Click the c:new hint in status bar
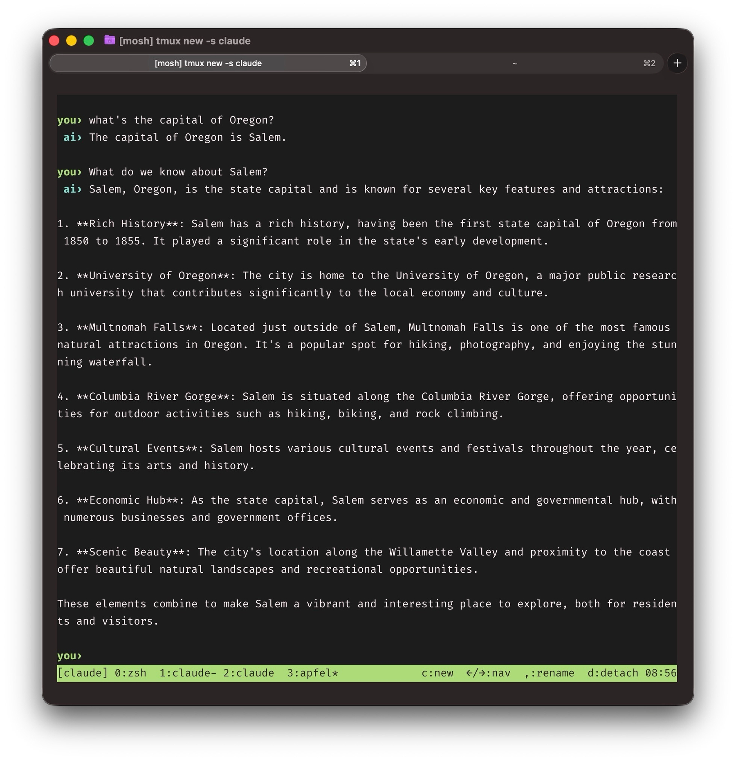The height and width of the screenshot is (761, 736). point(437,673)
